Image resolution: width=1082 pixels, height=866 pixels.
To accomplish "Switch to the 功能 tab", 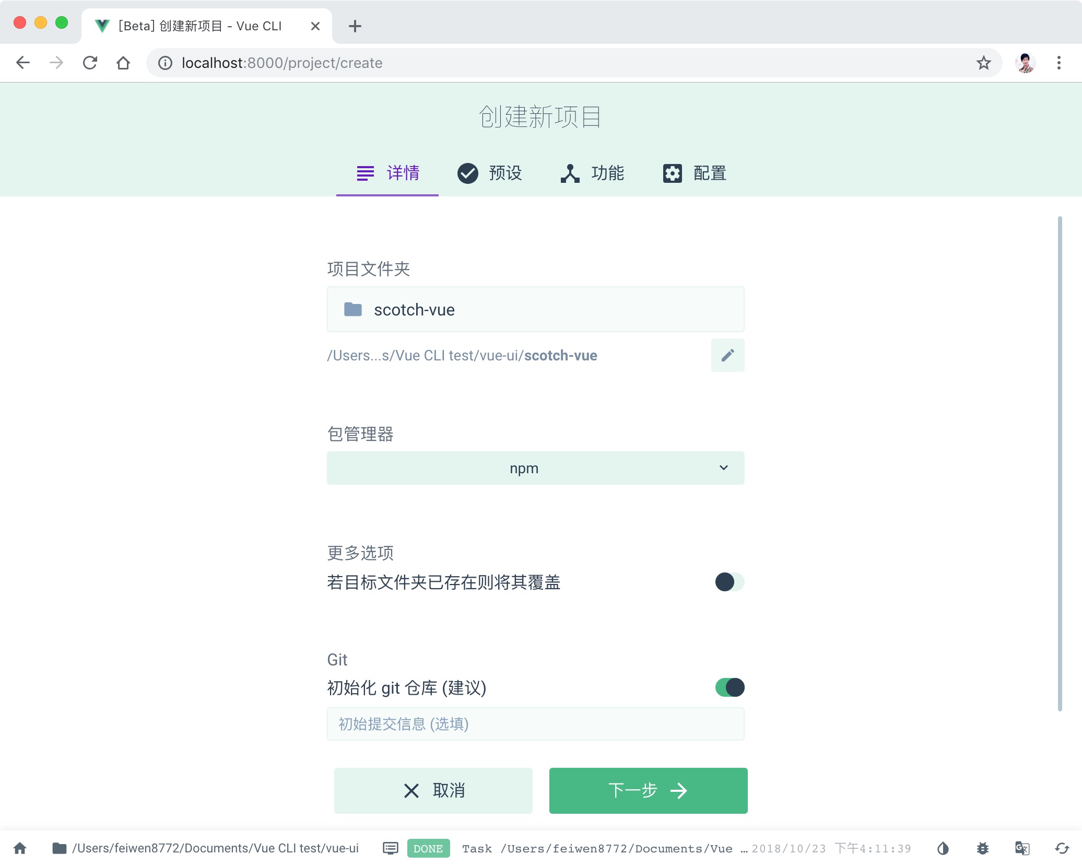I will point(592,173).
